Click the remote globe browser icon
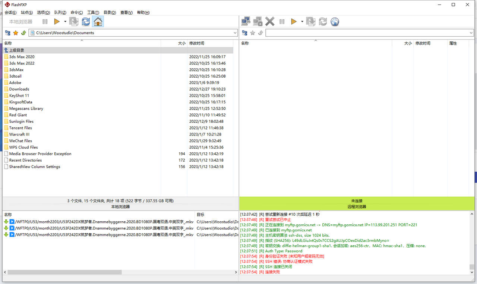 [x=335, y=22]
